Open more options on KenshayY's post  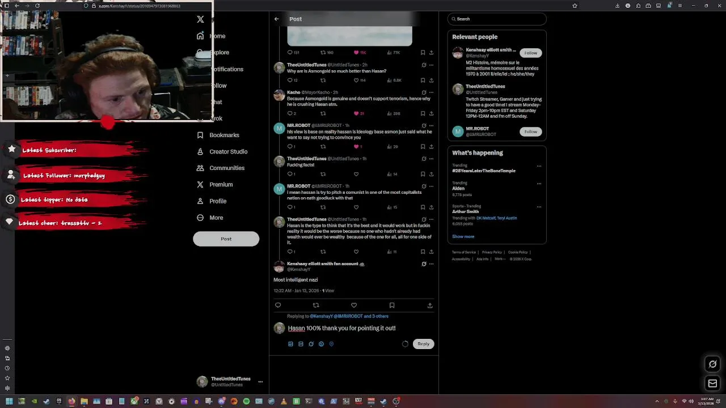431,263
